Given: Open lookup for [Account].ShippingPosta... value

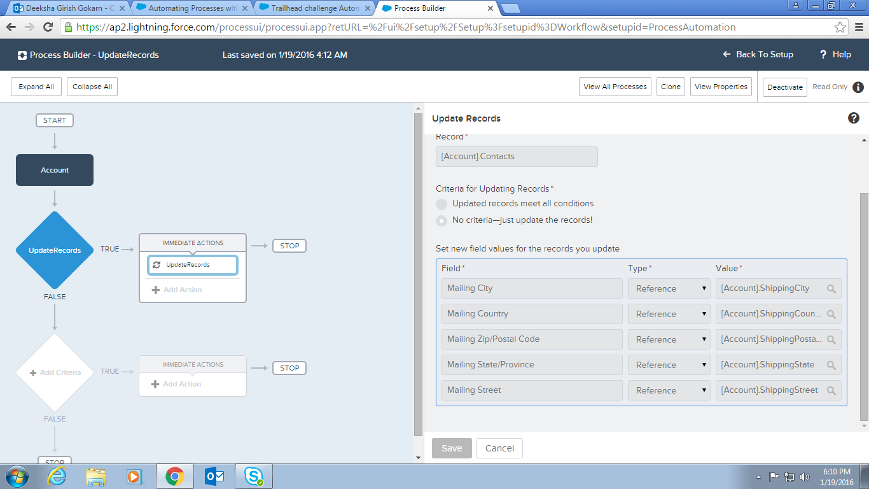Looking at the screenshot, I should pos(831,339).
